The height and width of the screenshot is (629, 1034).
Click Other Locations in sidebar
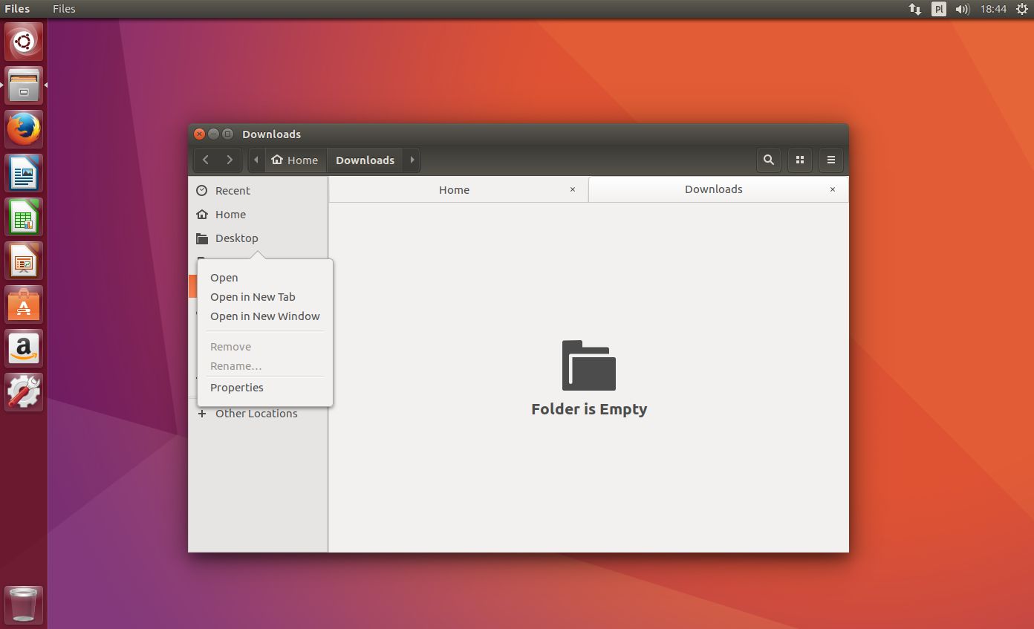coord(256,414)
